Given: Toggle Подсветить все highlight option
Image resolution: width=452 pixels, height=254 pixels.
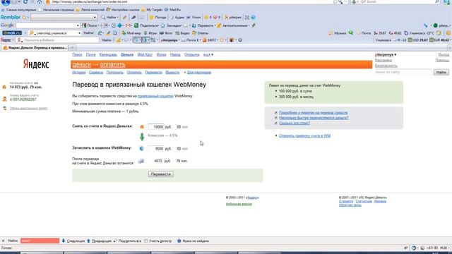Looking at the screenshot, I should pyautogui.click(x=127, y=241).
